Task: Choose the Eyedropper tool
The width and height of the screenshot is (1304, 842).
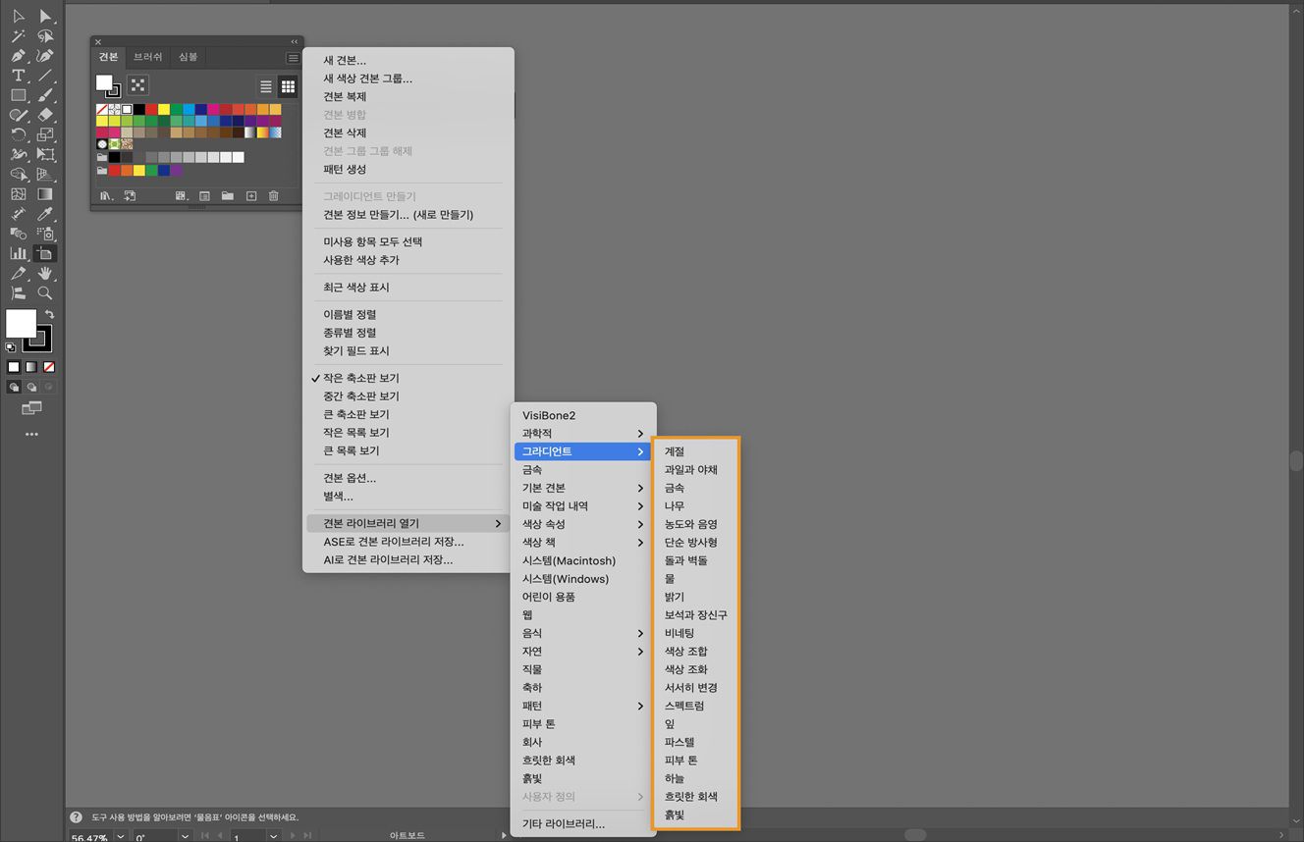Action: click(45, 214)
